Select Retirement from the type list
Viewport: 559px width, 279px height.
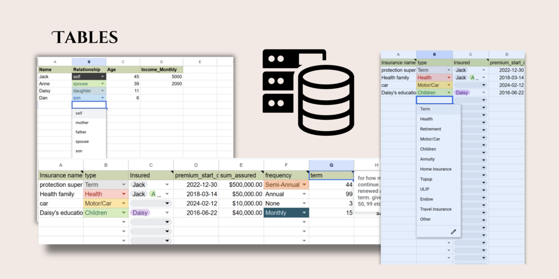pos(438,129)
